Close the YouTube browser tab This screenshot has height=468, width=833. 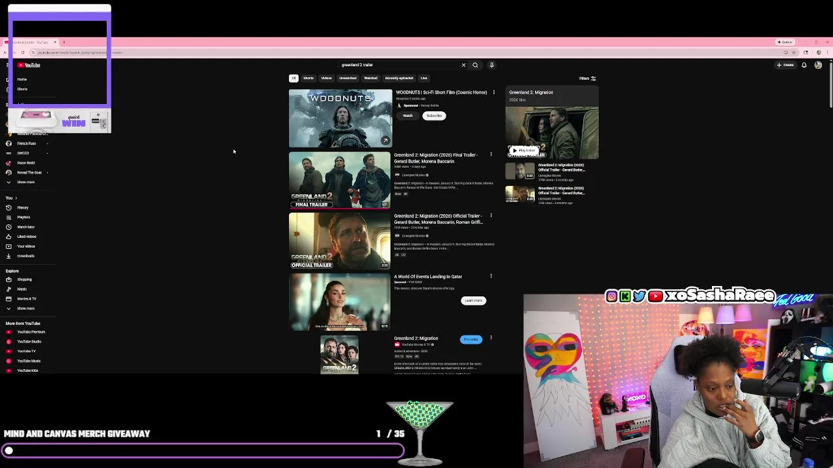point(55,42)
